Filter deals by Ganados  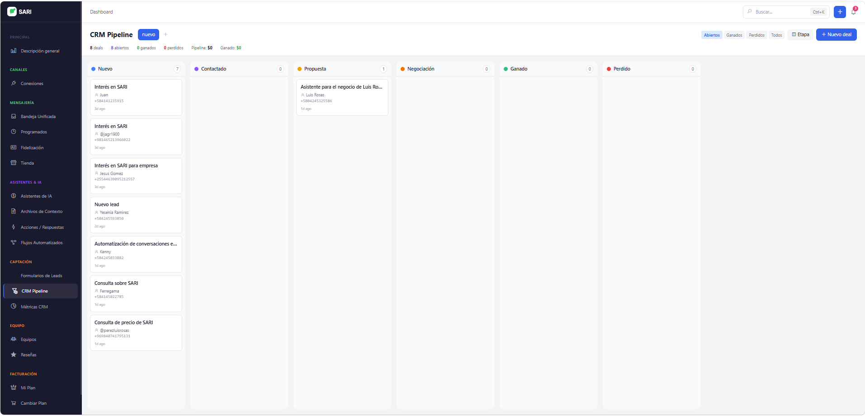(x=734, y=35)
